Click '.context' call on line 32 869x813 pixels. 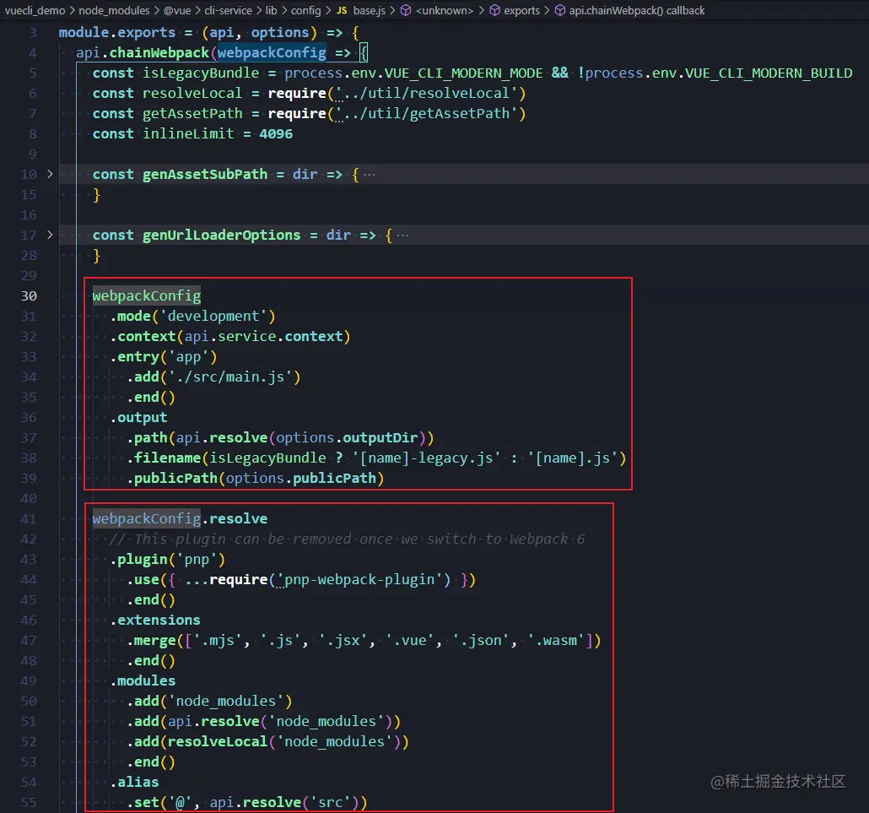143,337
